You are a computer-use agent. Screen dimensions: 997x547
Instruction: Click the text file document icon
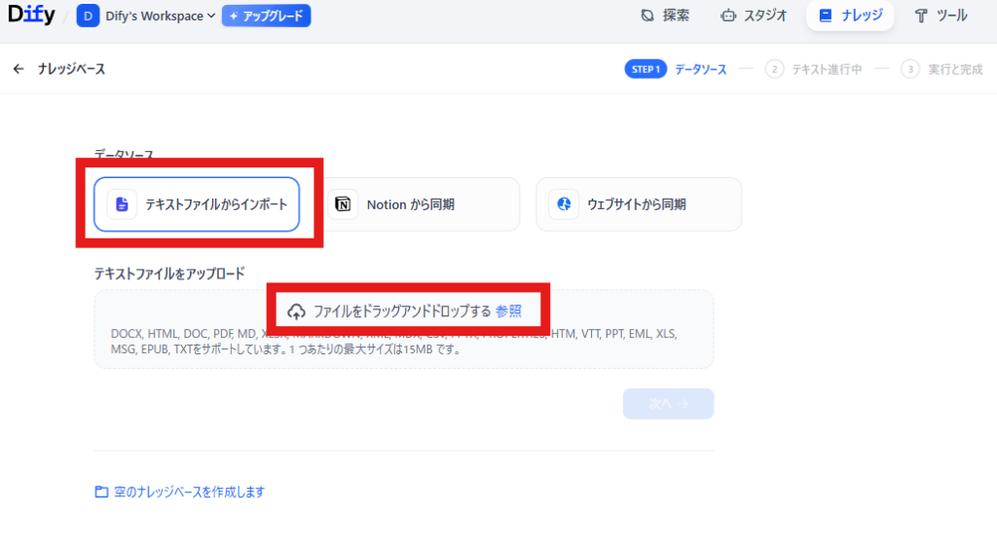122,204
